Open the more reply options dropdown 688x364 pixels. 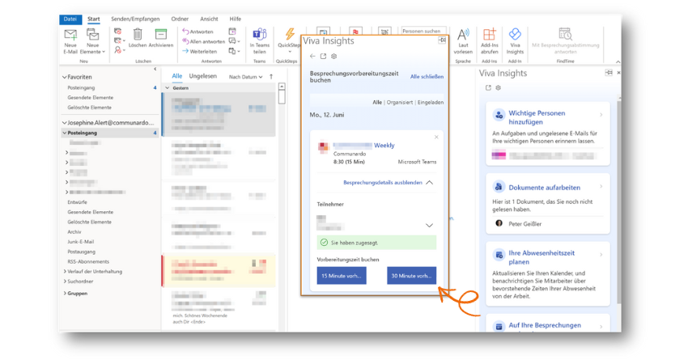tap(234, 51)
